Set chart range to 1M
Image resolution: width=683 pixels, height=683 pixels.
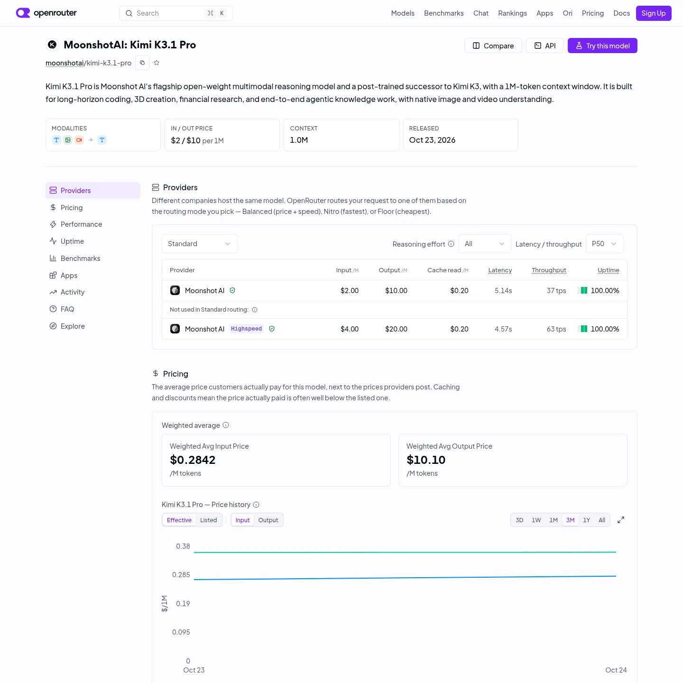(x=554, y=520)
